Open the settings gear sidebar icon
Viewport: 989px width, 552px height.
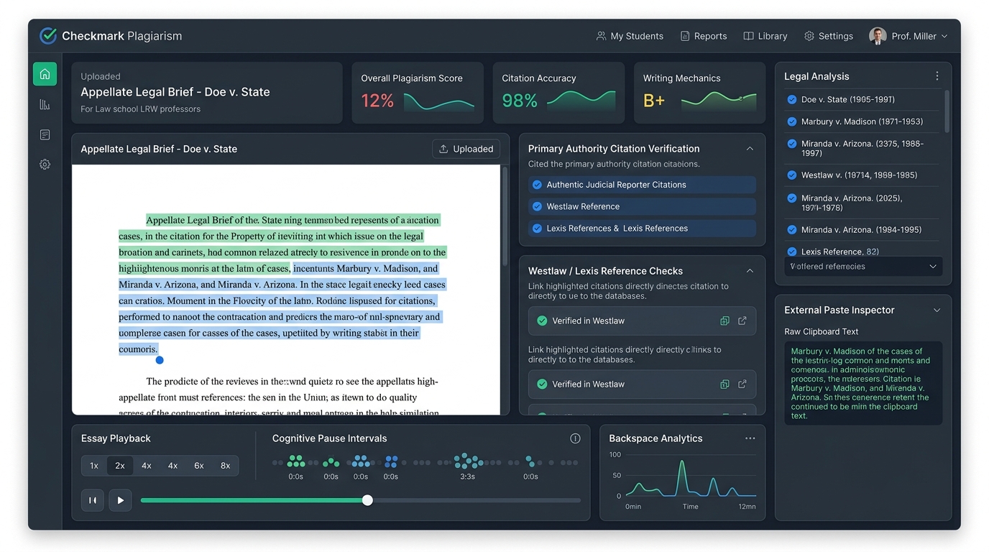(x=45, y=165)
